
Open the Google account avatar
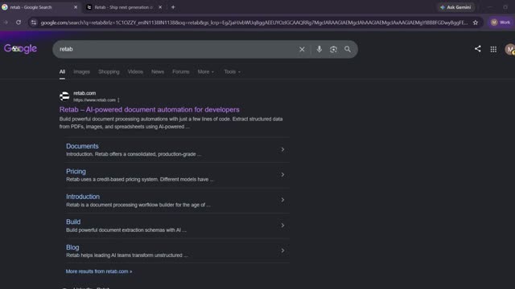(509, 50)
